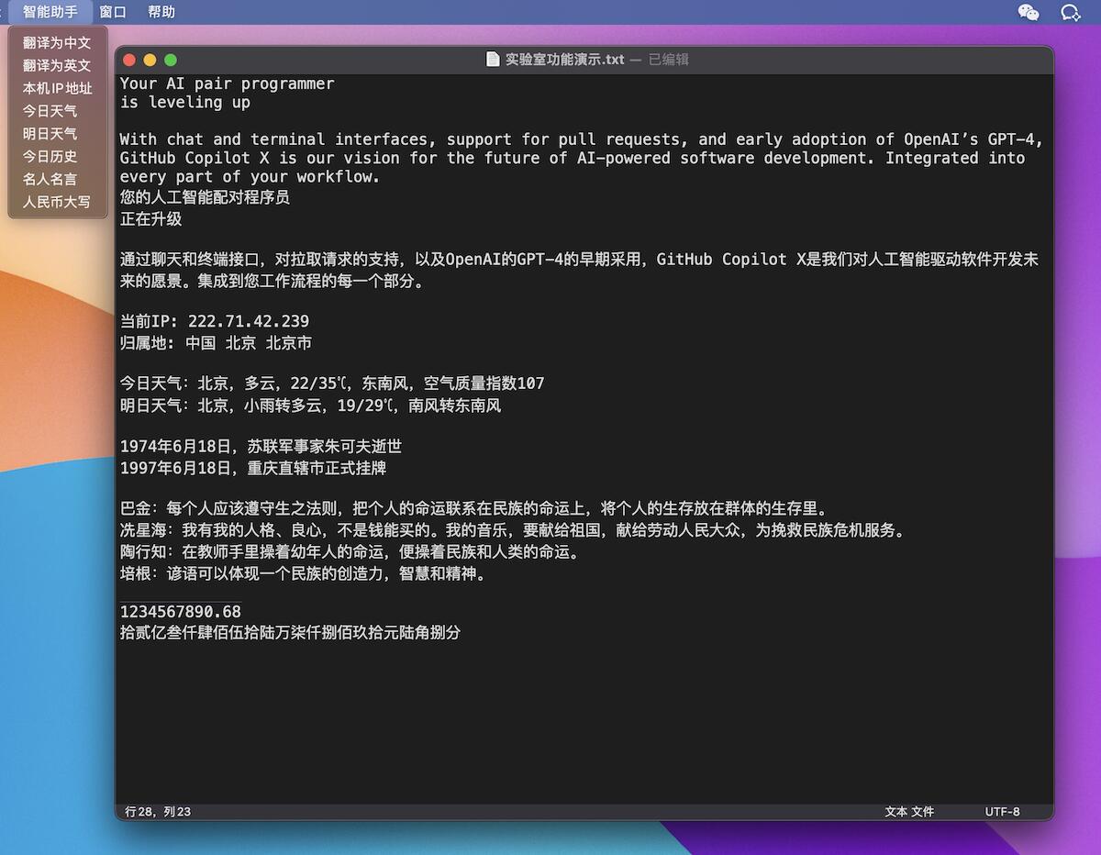Screen dimensions: 1101x855
Task: Click the line 您的人工智能配对程序员
Action: (205, 197)
